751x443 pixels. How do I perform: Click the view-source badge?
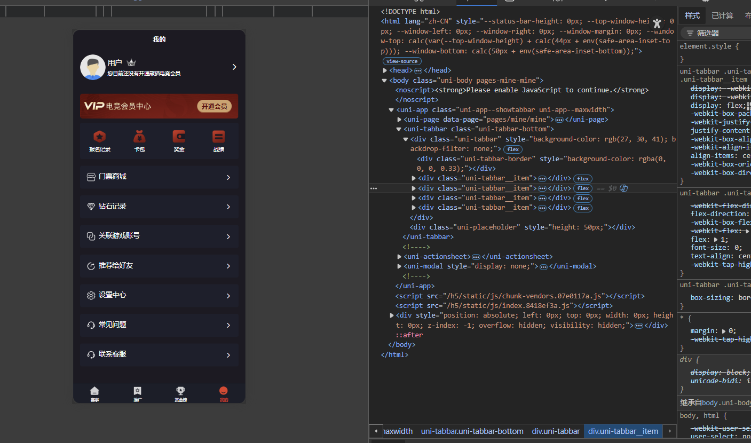(402, 61)
